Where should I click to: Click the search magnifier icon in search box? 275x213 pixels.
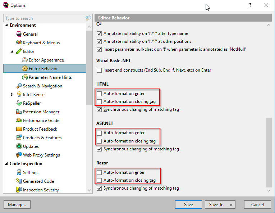88,18
